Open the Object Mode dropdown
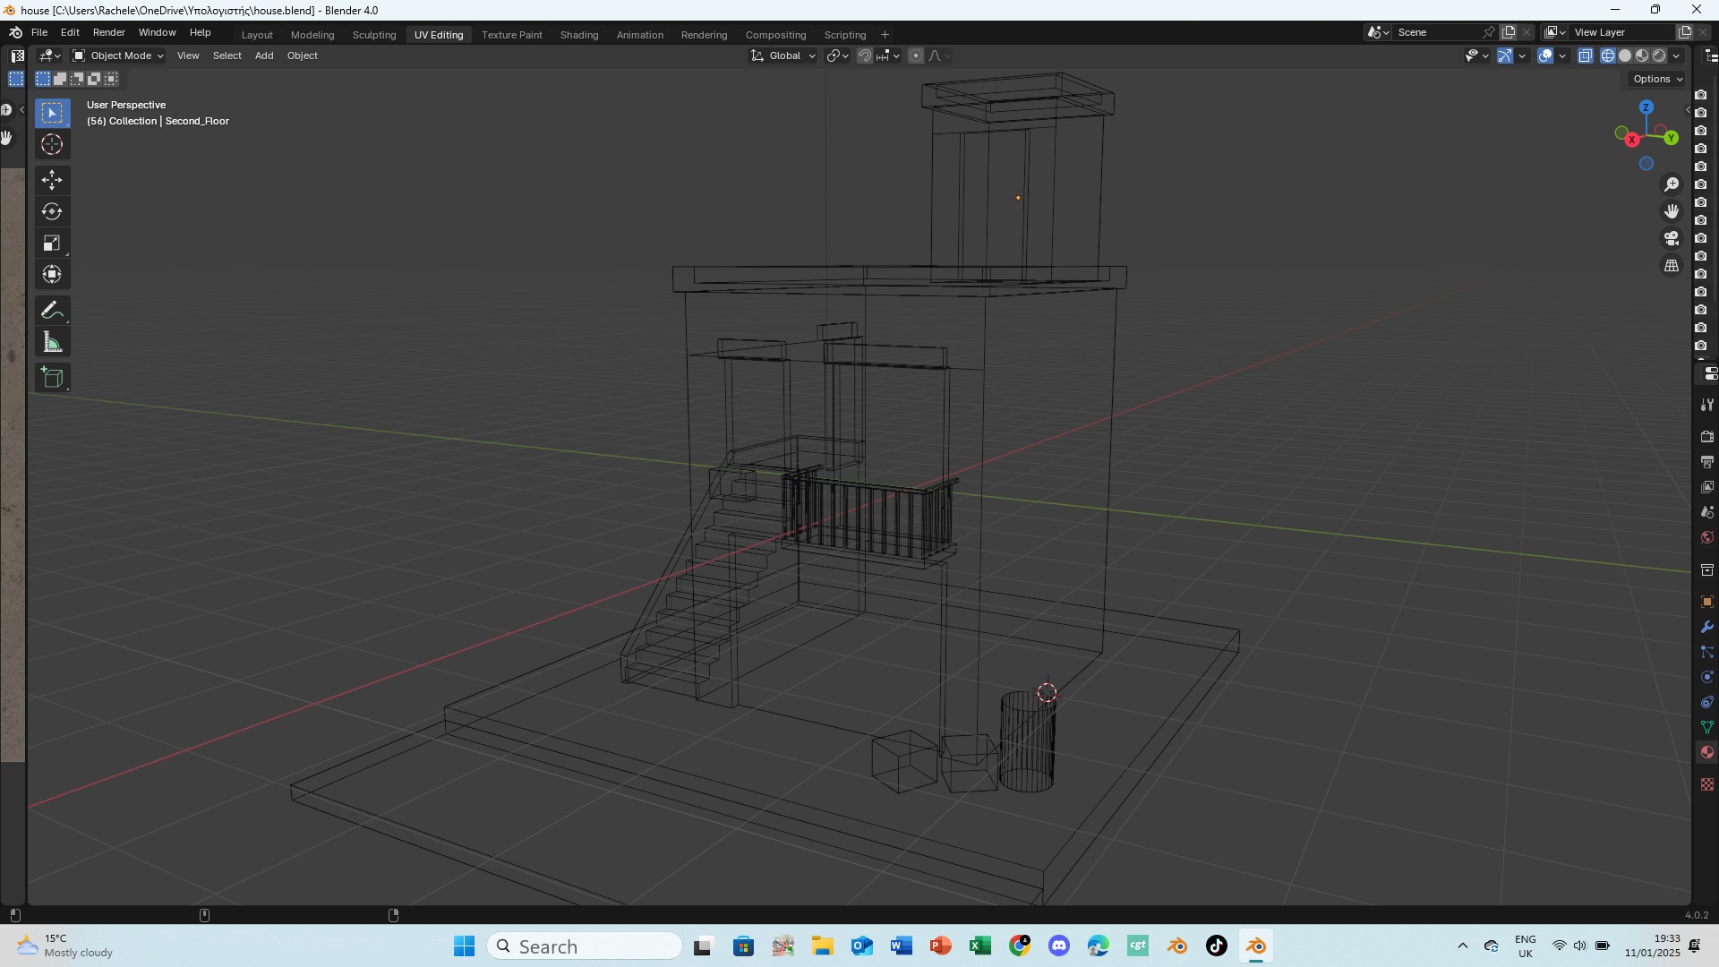 click(x=119, y=56)
